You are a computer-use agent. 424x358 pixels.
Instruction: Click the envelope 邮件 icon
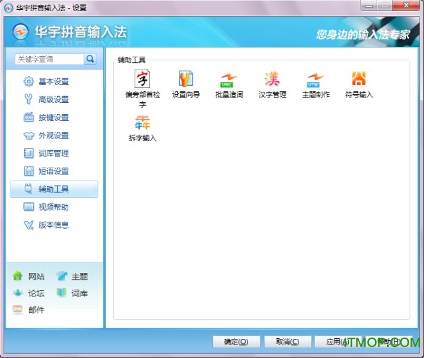coord(18,309)
